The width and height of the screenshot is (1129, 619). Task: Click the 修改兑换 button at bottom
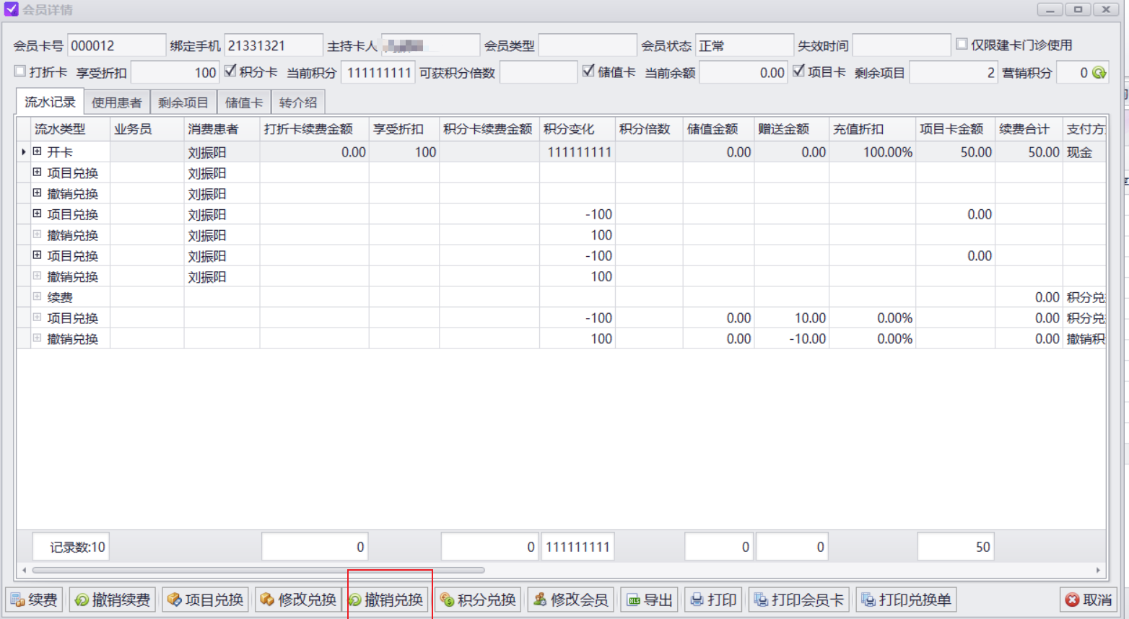[x=299, y=600]
